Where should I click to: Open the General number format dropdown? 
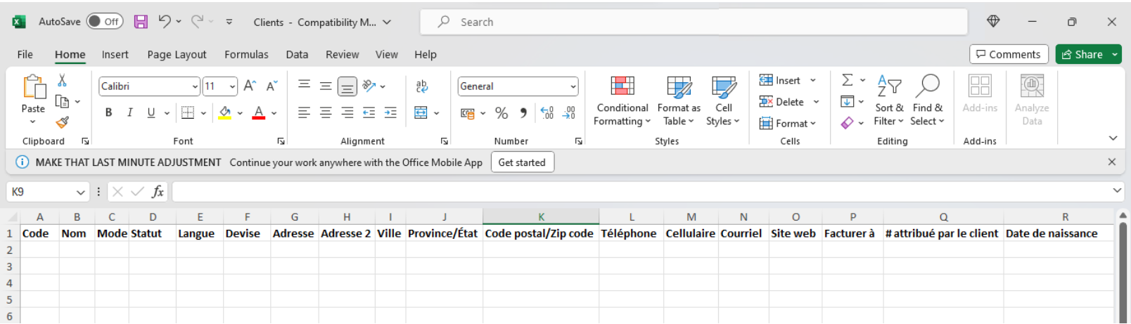coord(573,86)
